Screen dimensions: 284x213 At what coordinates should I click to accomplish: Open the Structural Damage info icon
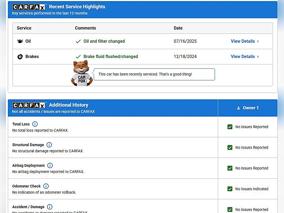pos(49,145)
